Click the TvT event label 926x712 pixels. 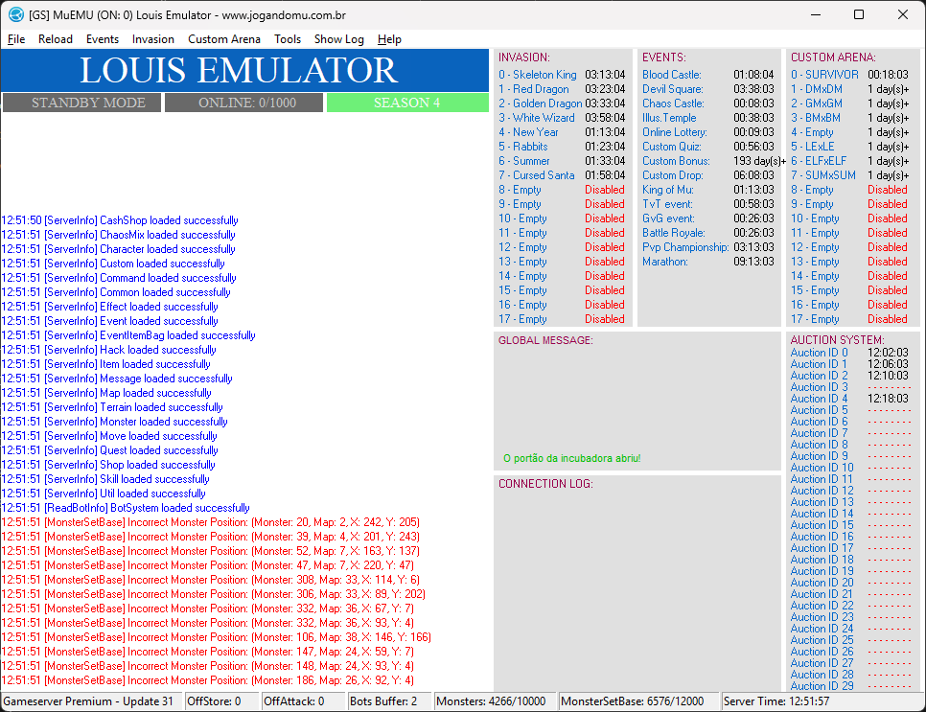coord(667,204)
